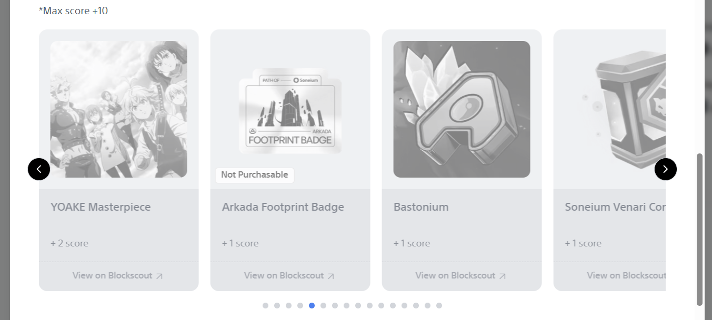Select the sixth carousel pagination dot
This screenshot has width=712, height=320.
(x=324, y=305)
